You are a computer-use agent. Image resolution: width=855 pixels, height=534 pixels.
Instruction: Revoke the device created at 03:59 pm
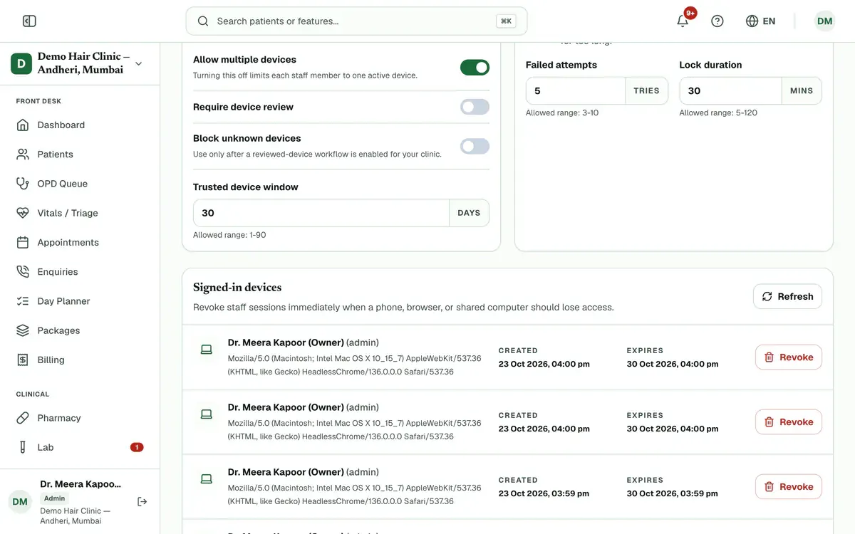pyautogui.click(x=788, y=487)
